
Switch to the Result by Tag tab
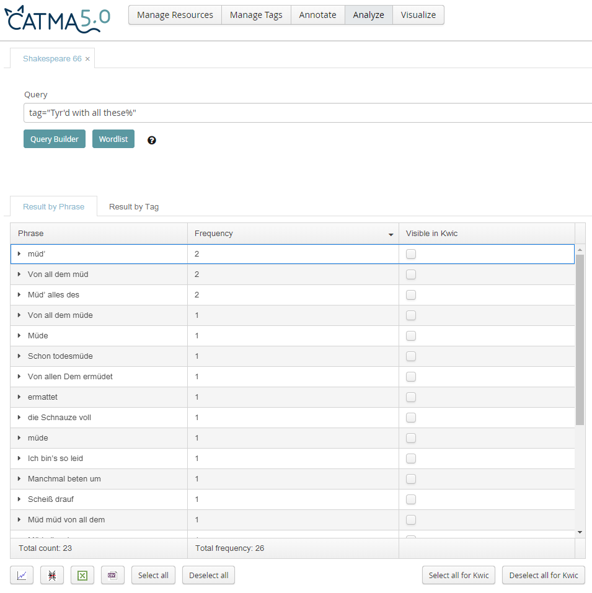[134, 207]
